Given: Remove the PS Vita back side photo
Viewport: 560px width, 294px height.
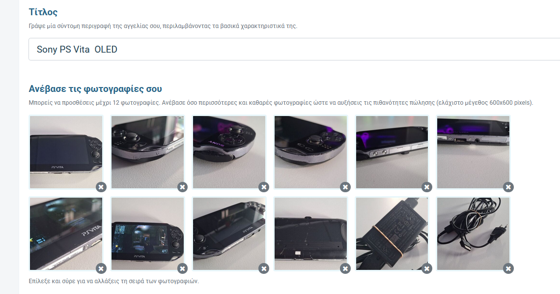Looking at the screenshot, I should pyautogui.click(x=345, y=268).
